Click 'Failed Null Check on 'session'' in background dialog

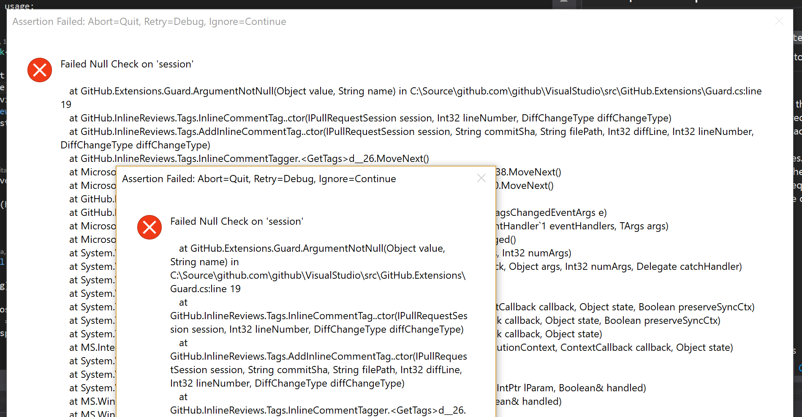pos(127,64)
